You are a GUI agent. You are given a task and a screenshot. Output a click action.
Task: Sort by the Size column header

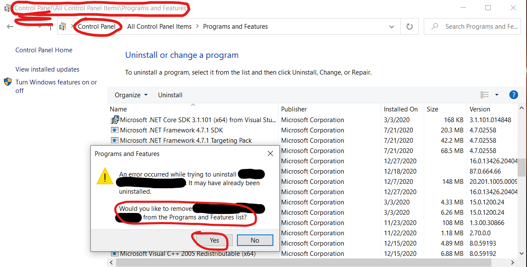coord(445,109)
